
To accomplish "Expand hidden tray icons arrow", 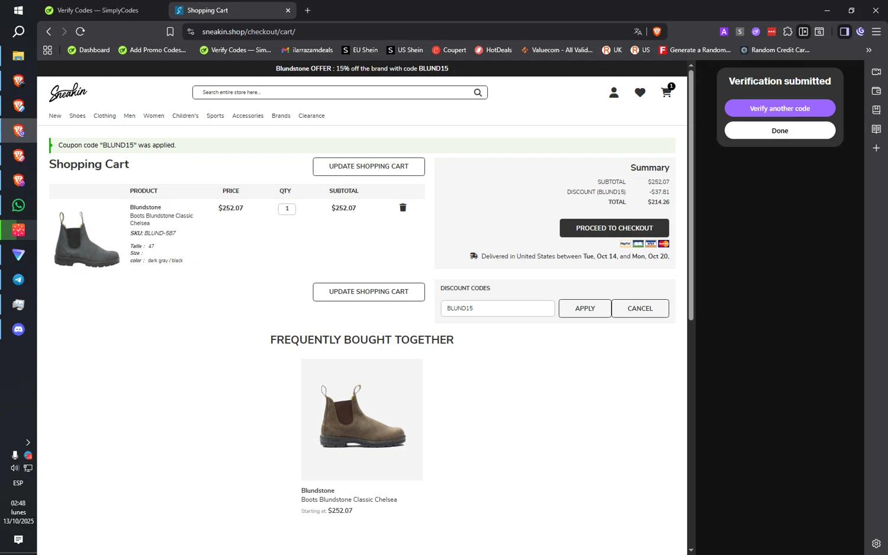I will tap(28, 442).
